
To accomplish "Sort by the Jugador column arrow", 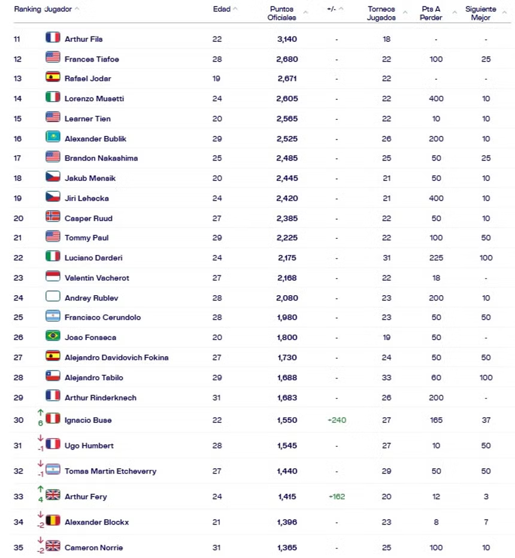I will pyautogui.click(x=77, y=9).
